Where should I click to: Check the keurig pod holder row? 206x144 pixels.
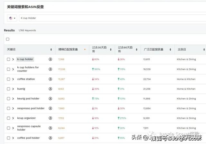8,98
